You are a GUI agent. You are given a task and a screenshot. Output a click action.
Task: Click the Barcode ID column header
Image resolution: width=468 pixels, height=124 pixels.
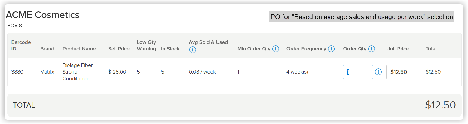point(21,45)
